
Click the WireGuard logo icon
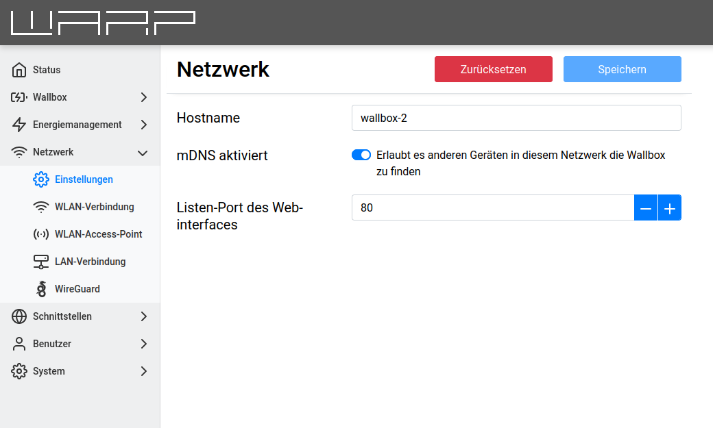(41, 289)
